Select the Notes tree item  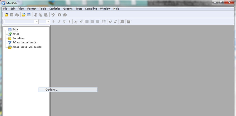tap(16, 34)
